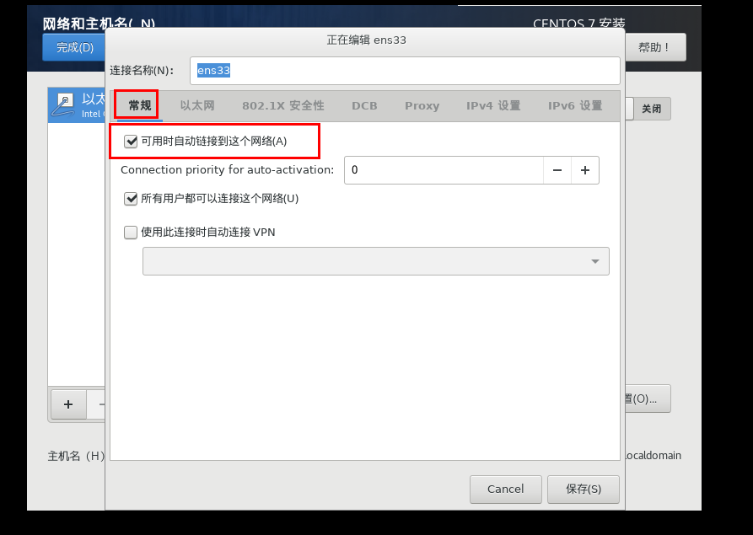Click the 完成(D) done button
This screenshot has height=535, width=753.
[x=74, y=47]
